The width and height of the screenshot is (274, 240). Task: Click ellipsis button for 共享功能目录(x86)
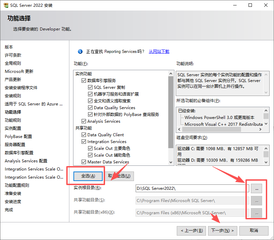pyautogui.click(x=257, y=213)
